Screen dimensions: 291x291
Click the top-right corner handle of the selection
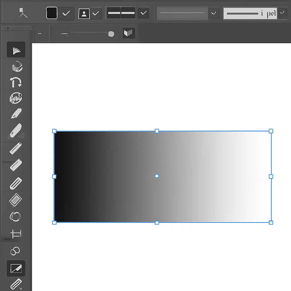coord(271,131)
